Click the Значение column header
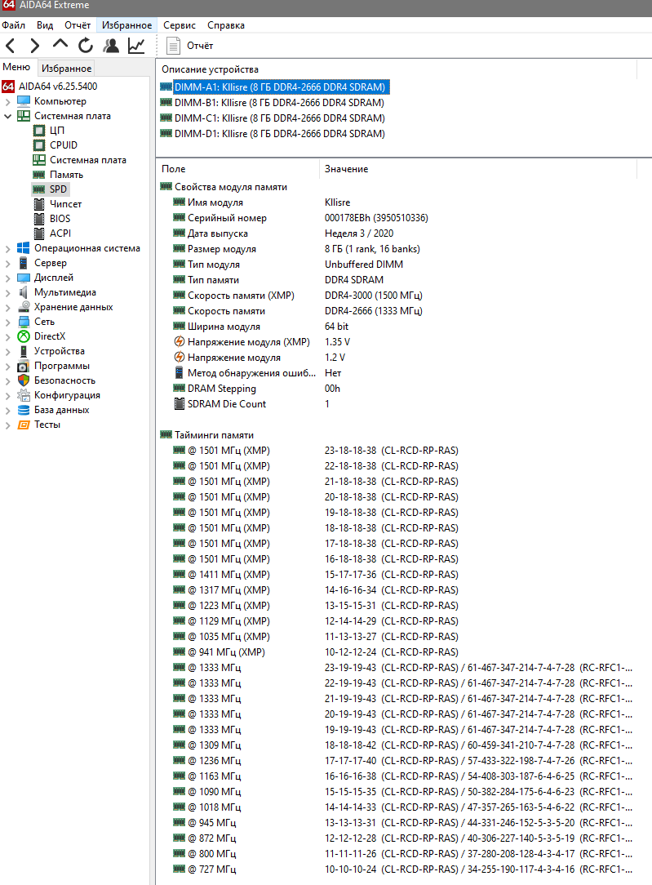Screen dimensions: 652x885 (x=477, y=169)
